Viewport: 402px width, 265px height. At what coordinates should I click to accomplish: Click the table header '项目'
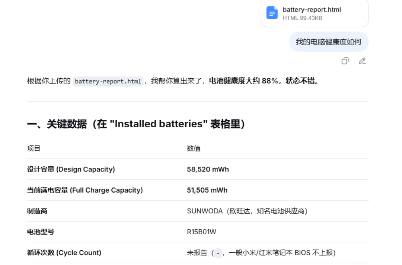pyautogui.click(x=34, y=148)
